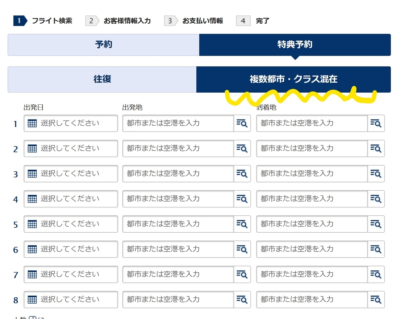Open row 3 departure date 選択してください field

pyautogui.click(x=71, y=174)
